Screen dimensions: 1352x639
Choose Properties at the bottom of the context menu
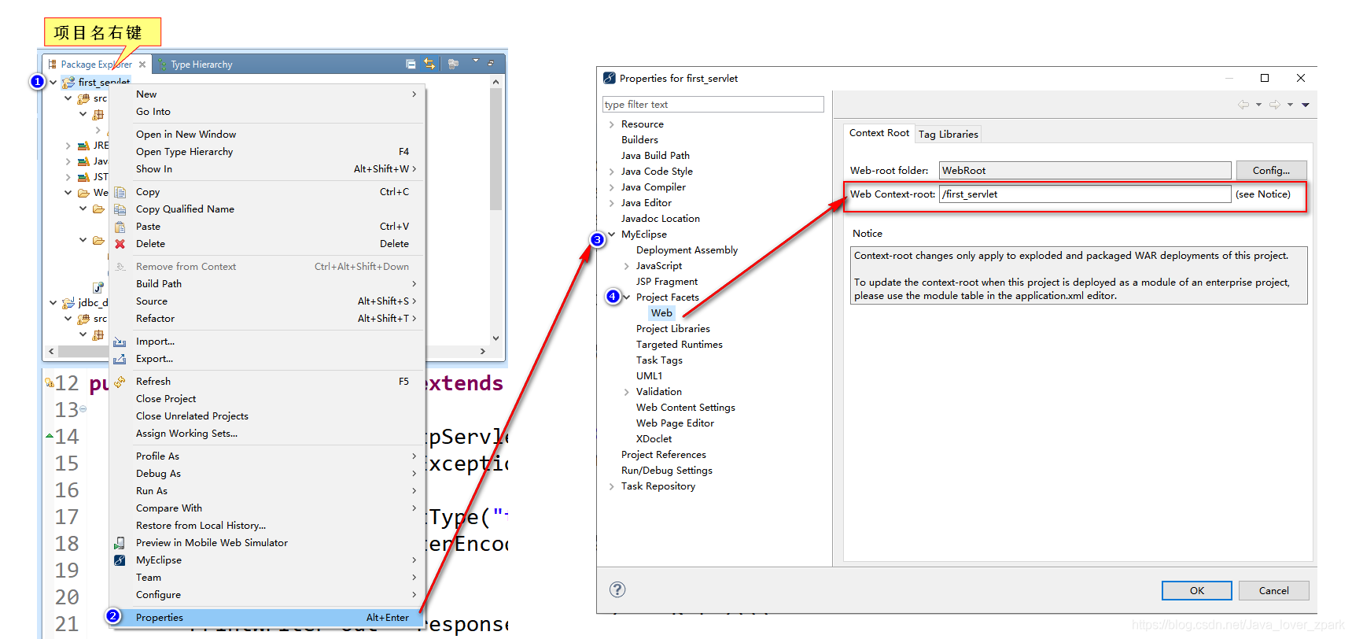[x=267, y=618]
